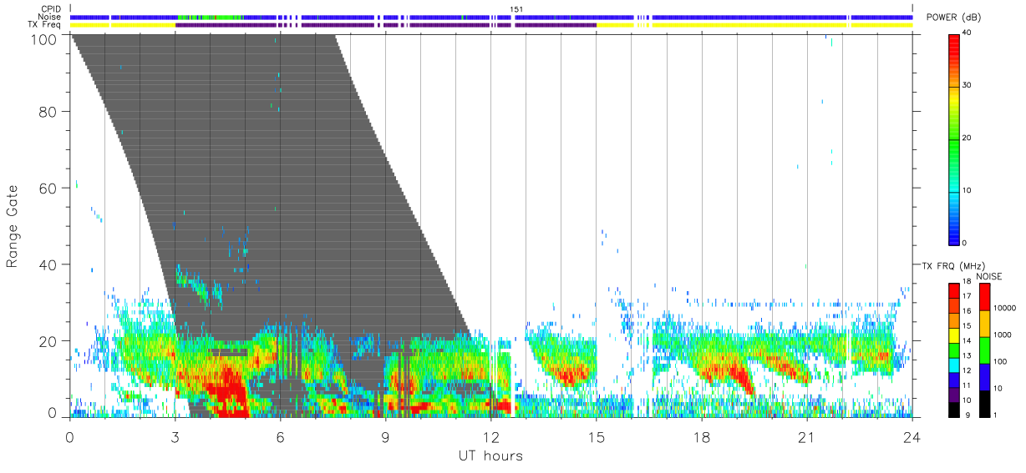Click the 'Range Gate' y-axis title
This screenshot has width=1026, height=473.
click(13, 226)
